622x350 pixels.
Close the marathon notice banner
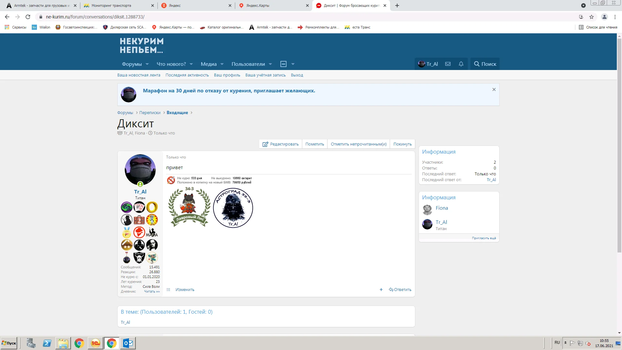pos(494,89)
